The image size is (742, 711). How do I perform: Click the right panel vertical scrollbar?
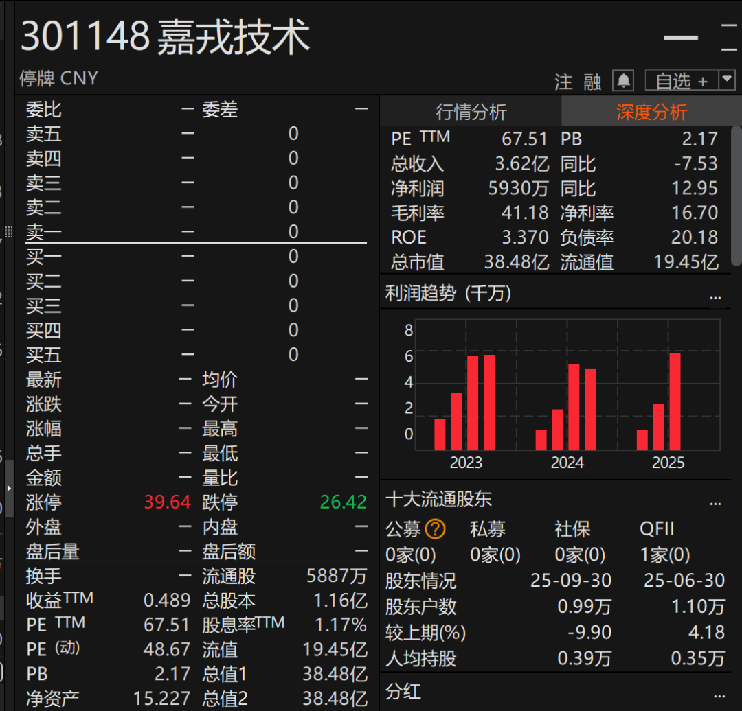tap(737, 196)
